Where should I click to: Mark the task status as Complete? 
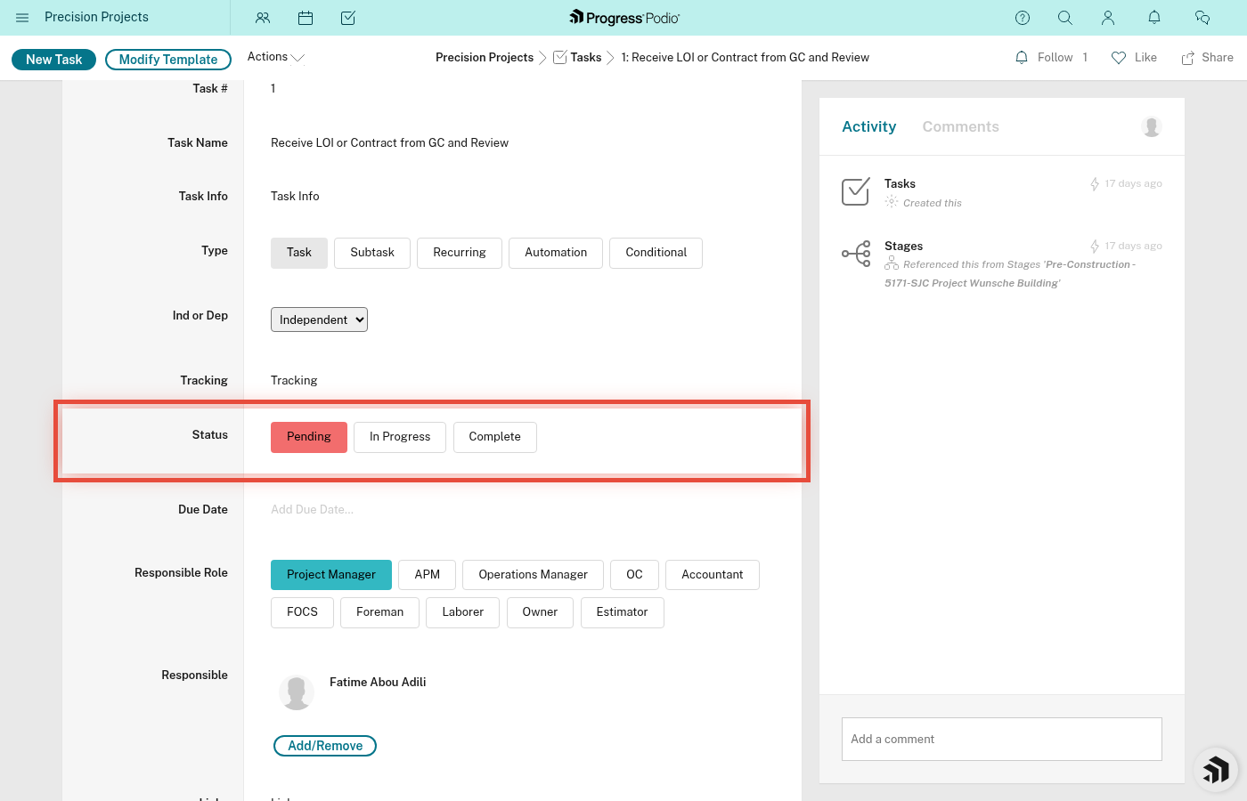click(494, 436)
